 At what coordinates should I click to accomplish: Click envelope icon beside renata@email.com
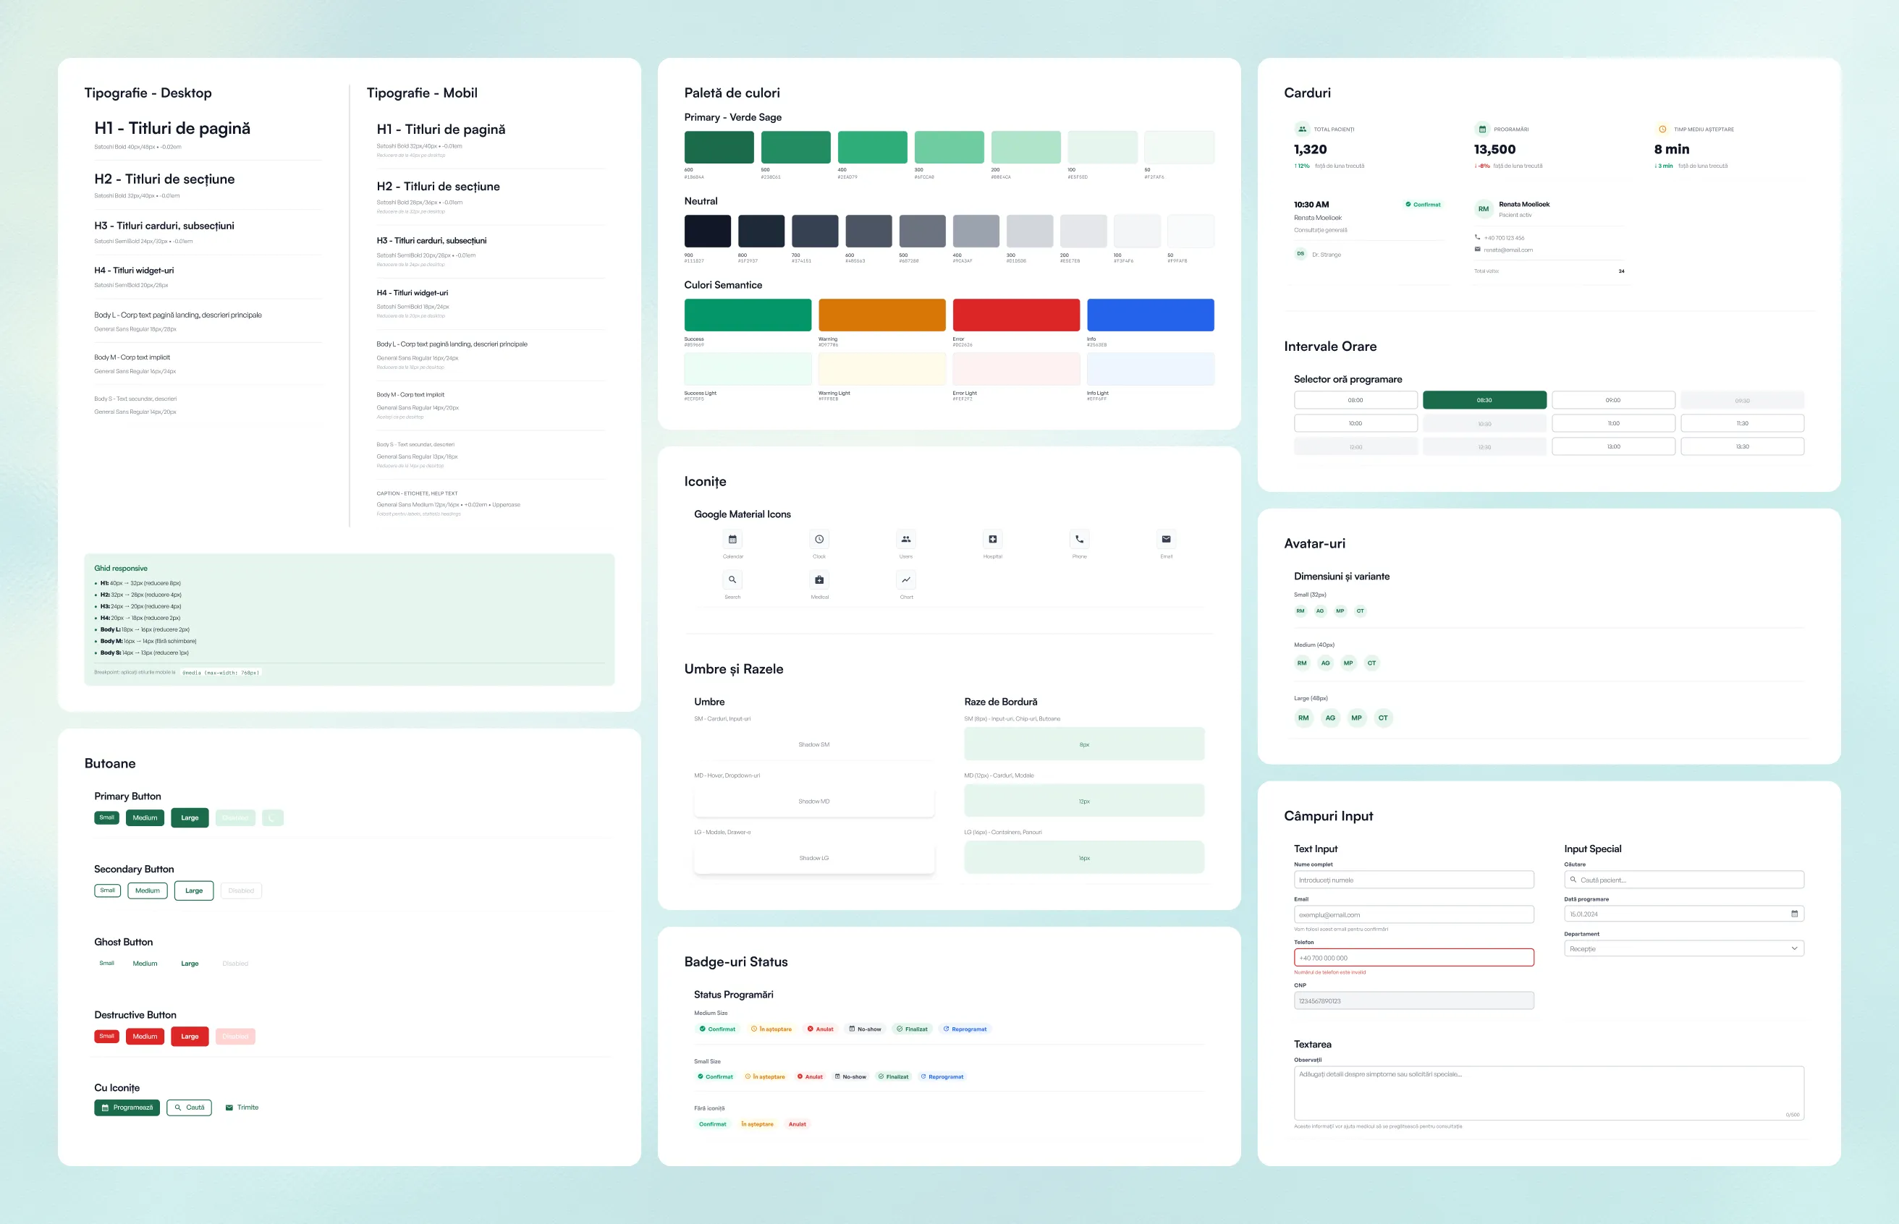1478,250
